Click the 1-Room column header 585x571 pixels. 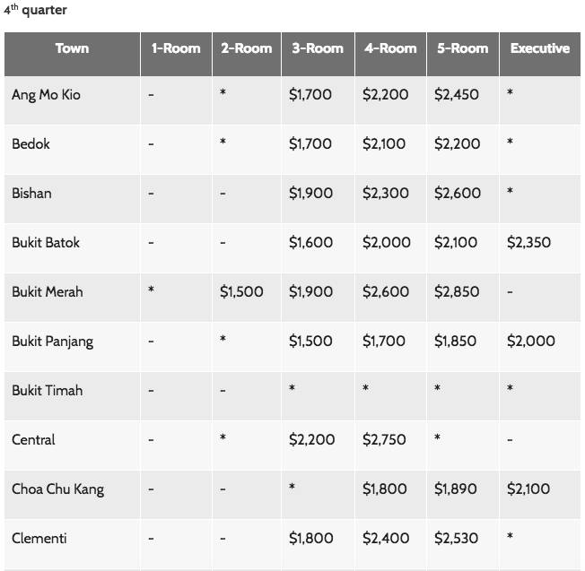pyautogui.click(x=176, y=48)
